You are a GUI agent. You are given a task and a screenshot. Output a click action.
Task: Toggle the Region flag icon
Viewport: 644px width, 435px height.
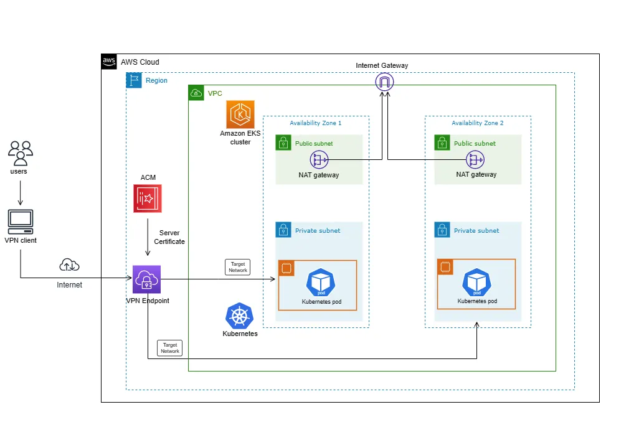coord(133,80)
